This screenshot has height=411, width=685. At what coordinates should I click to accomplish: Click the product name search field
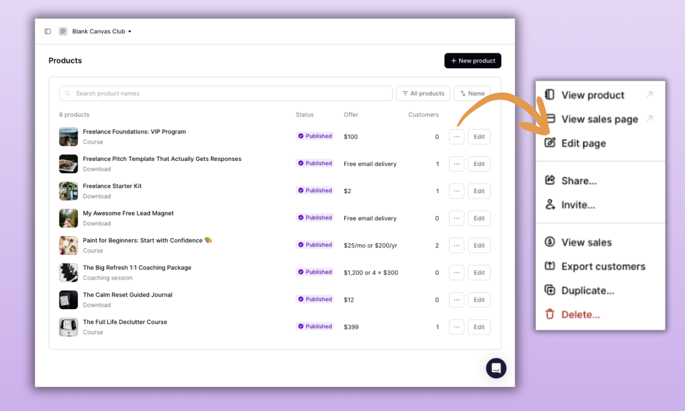pos(225,93)
